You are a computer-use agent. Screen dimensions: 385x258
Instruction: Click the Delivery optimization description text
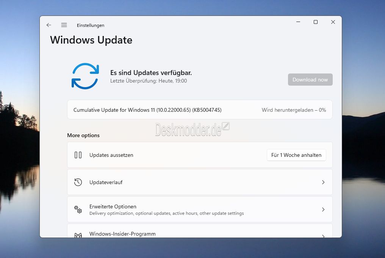click(x=167, y=213)
